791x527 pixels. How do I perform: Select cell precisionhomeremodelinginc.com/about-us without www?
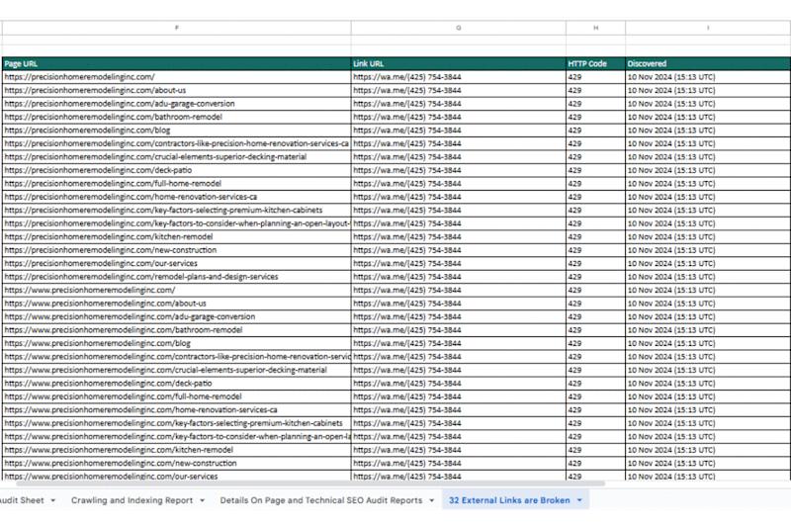tap(177, 90)
